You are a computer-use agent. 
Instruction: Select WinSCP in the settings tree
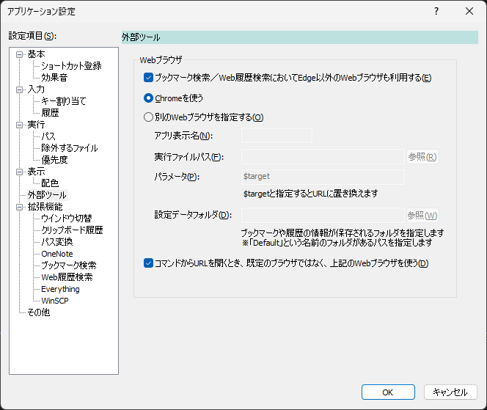[x=54, y=301]
